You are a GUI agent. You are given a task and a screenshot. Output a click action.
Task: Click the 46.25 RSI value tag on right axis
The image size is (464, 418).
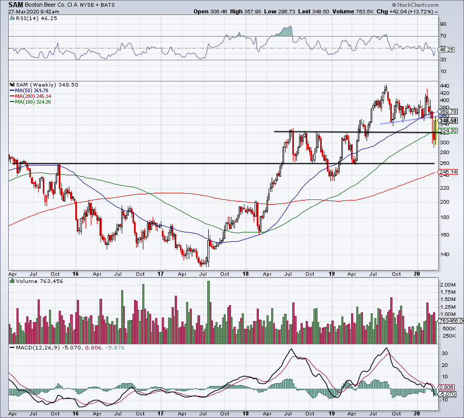click(446, 49)
